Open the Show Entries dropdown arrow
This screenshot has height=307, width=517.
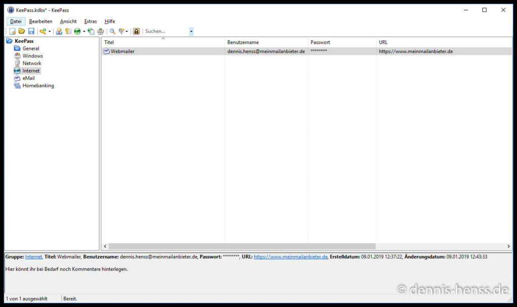[x=127, y=32]
